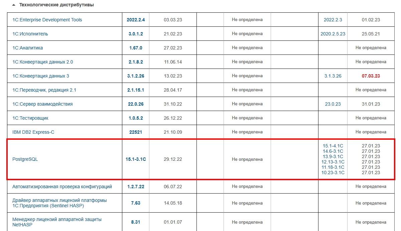Open PostgreSQL version 15.1-3.1C
This screenshot has height=231, width=401.
point(136,159)
